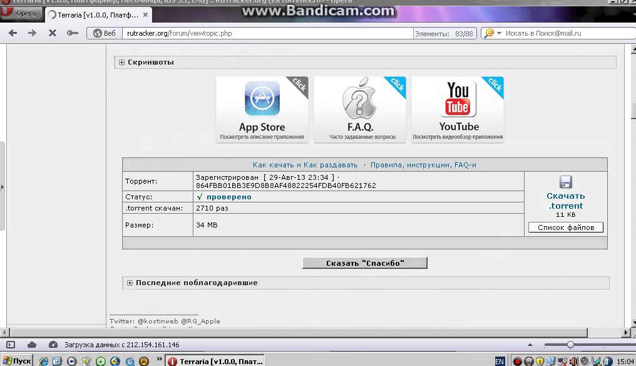Toggle the Opera panel icon in status bar
The image size is (636, 366).
tap(11, 345)
